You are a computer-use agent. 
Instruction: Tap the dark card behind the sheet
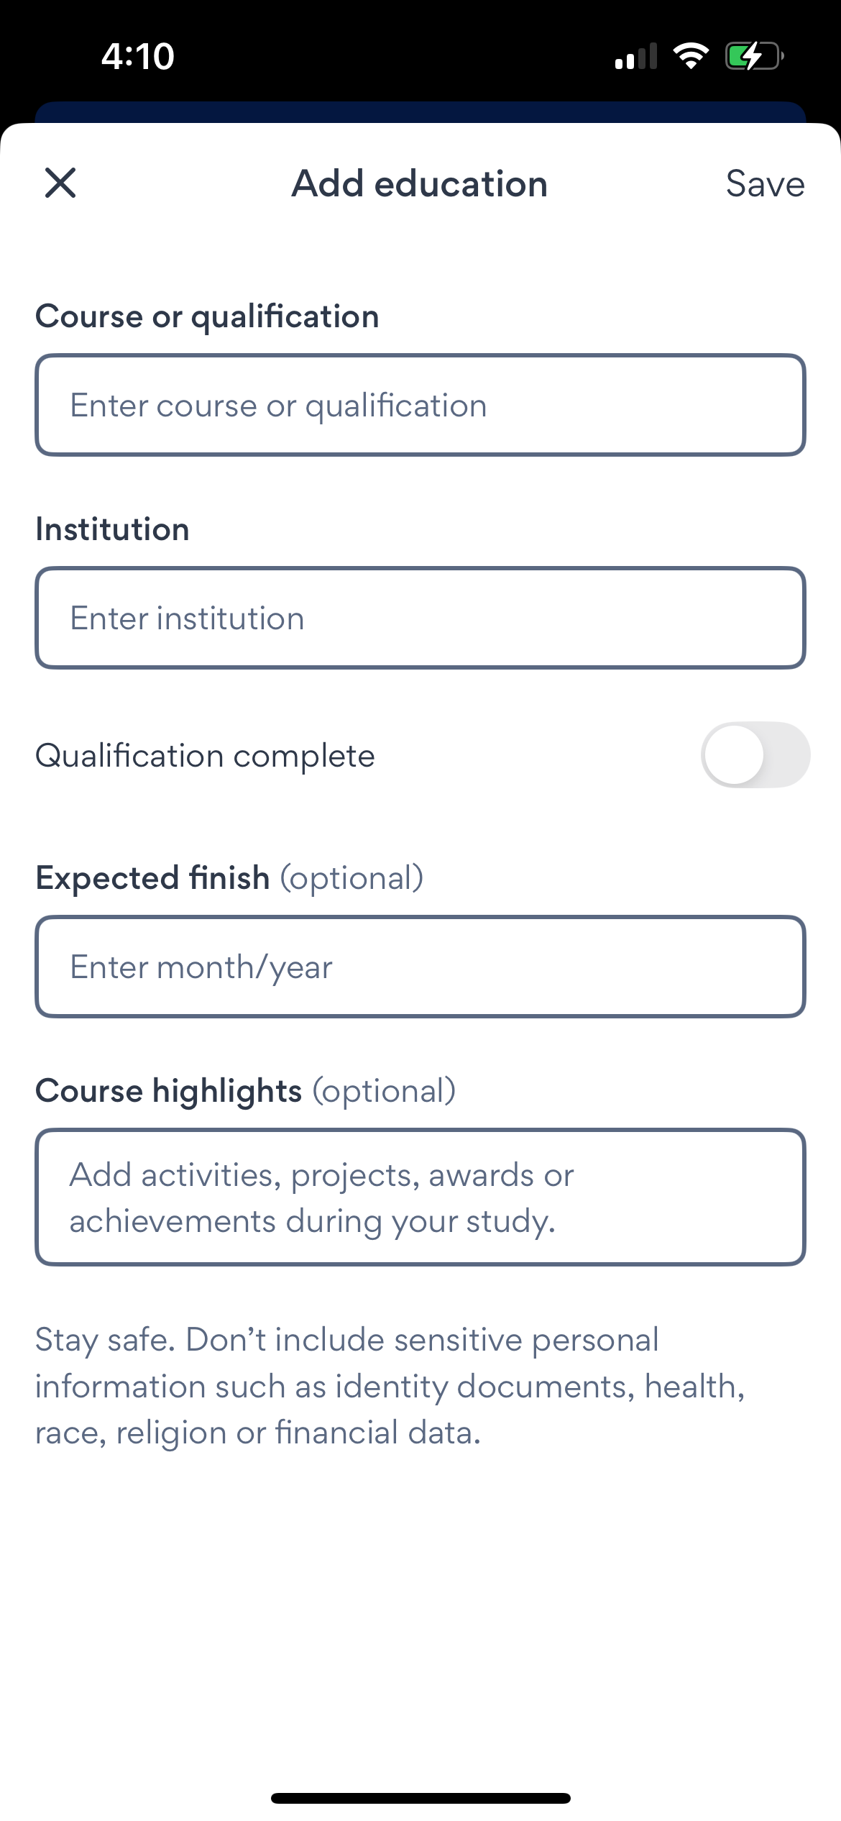tap(420, 112)
